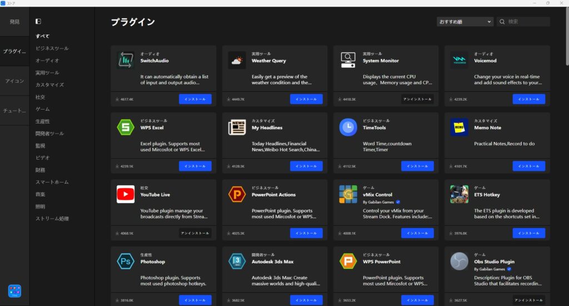Click the Weather Query plugin icon
Viewport: 569px width, 306px height.
click(x=237, y=60)
